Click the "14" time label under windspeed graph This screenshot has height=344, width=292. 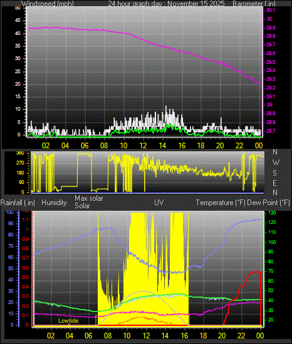click(x=162, y=146)
